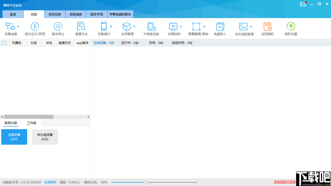Expand the 屏幕截图/录制 dropdown options
This screenshot has height=186, width=331.
click(204, 26)
